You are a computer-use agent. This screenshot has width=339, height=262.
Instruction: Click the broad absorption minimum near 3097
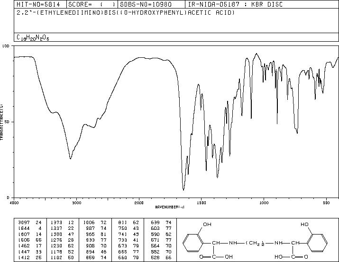70,158
